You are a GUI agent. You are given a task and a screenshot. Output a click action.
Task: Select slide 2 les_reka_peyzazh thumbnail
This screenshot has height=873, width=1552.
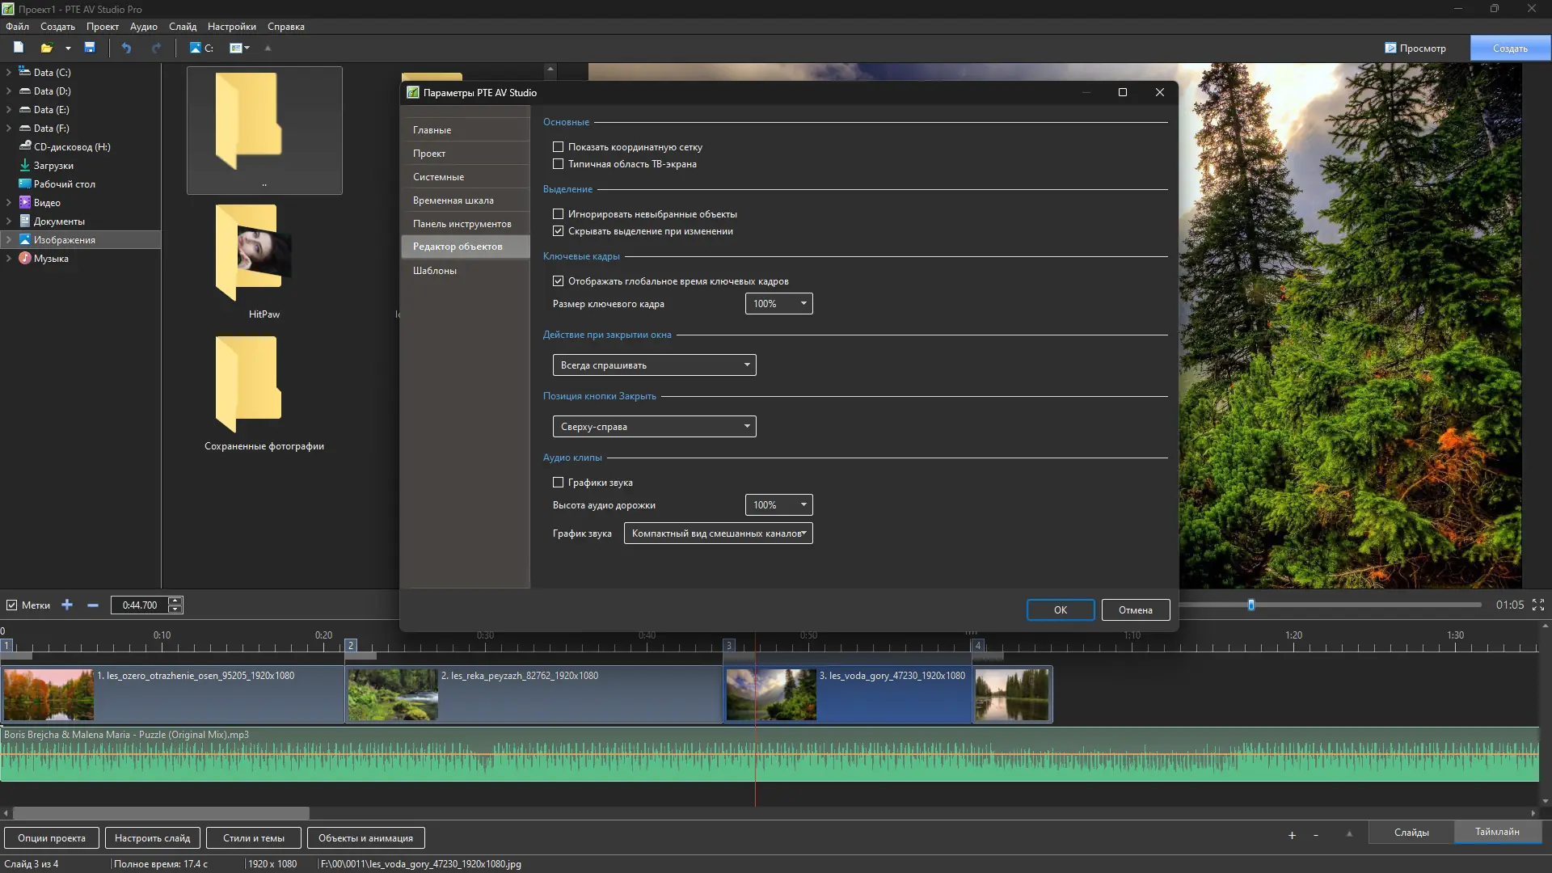393,694
